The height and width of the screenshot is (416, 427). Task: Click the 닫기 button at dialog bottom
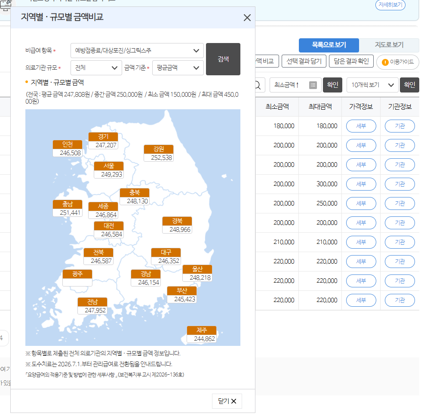[x=227, y=401]
